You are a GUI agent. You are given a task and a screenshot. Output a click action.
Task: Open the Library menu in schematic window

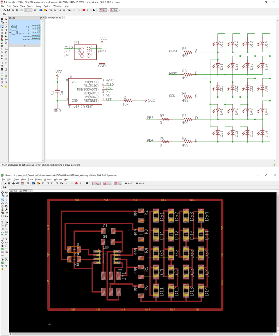(38, 6)
